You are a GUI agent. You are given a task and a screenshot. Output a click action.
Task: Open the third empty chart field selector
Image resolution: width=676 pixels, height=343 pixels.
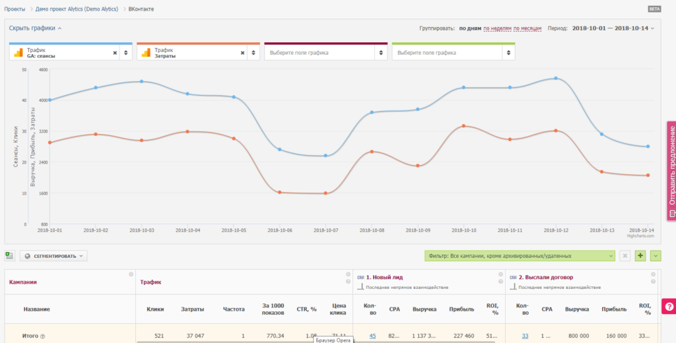[325, 53]
